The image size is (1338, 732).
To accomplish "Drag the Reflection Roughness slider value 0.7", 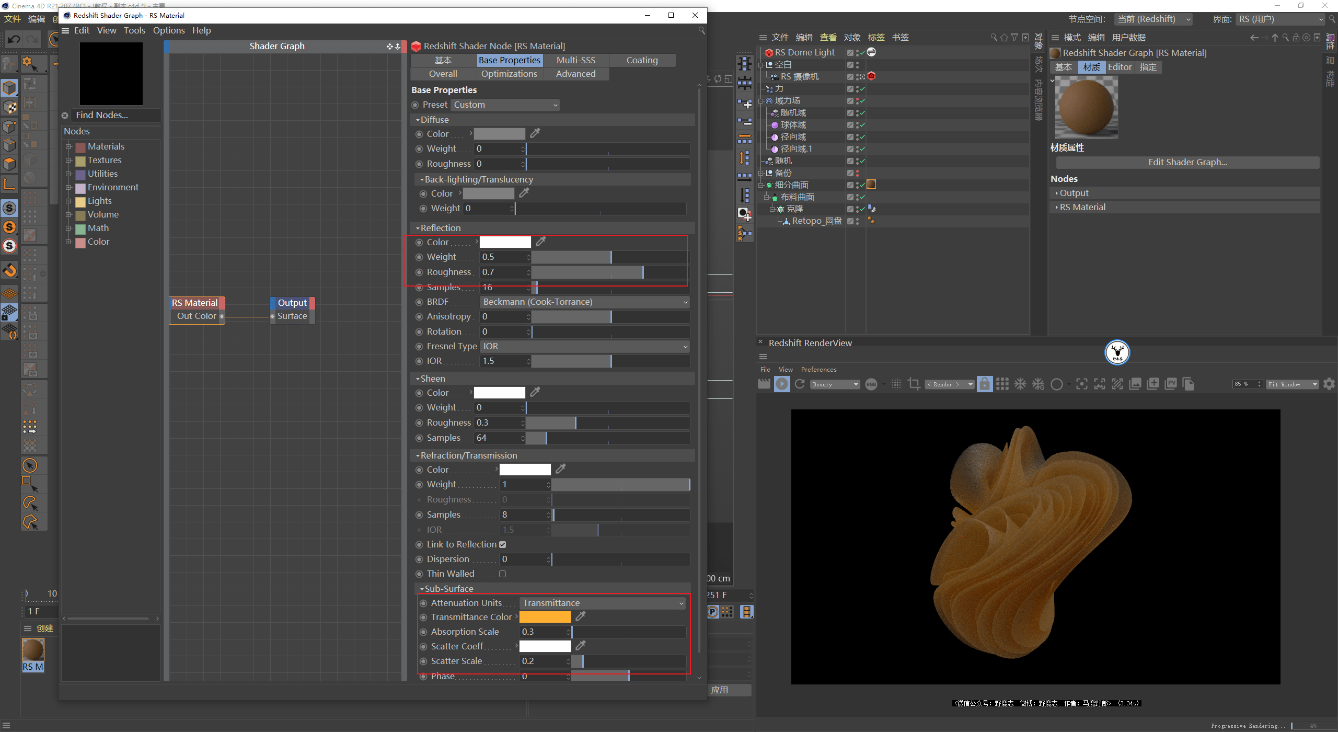I will [x=641, y=271].
